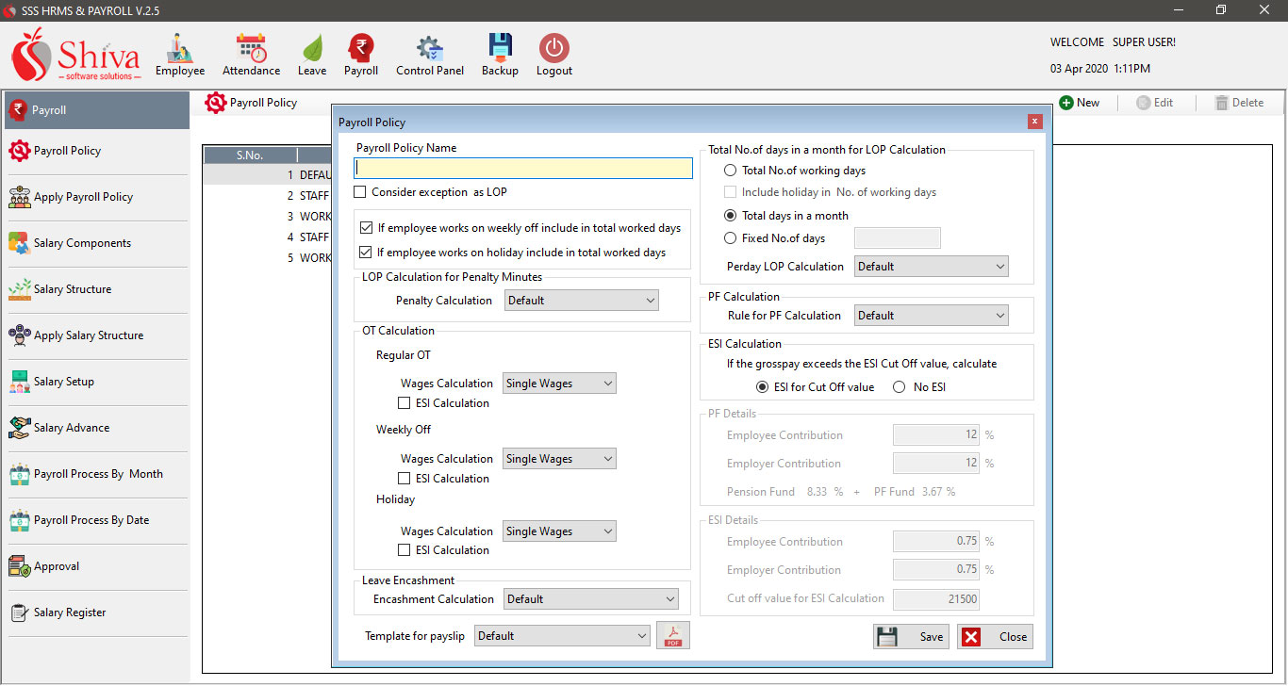Click the PDF icon beside payslip template

[673, 636]
